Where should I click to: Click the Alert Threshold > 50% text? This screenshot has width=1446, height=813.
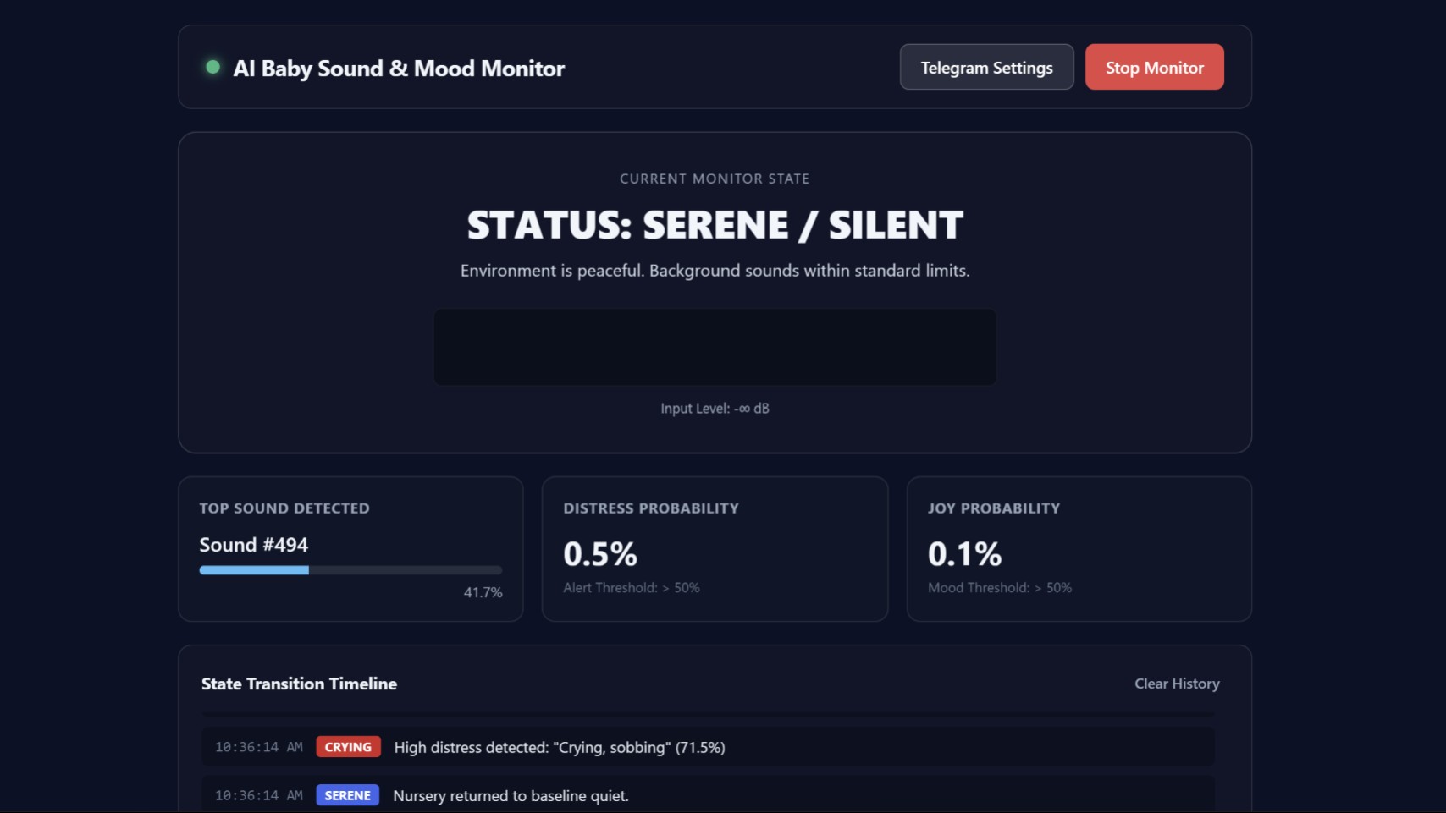click(632, 588)
